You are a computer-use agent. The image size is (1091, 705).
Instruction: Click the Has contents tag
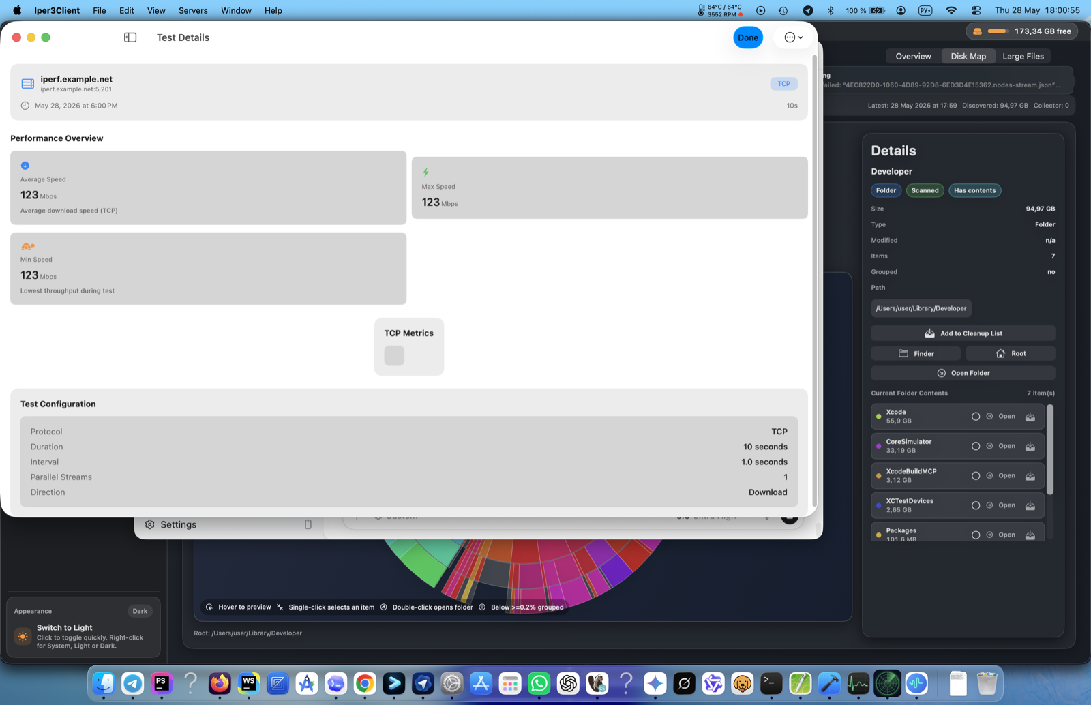974,190
